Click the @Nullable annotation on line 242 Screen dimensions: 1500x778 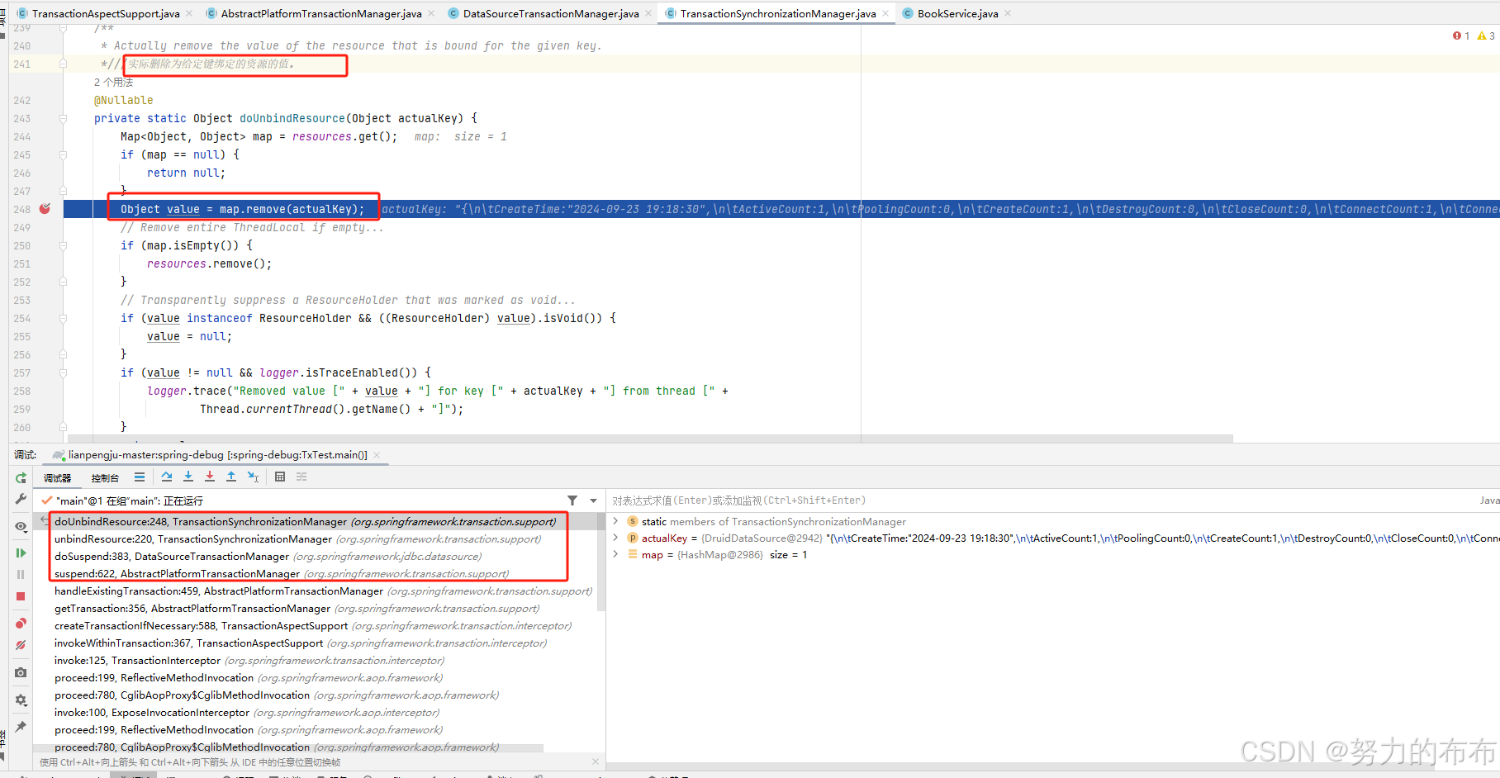coord(123,101)
